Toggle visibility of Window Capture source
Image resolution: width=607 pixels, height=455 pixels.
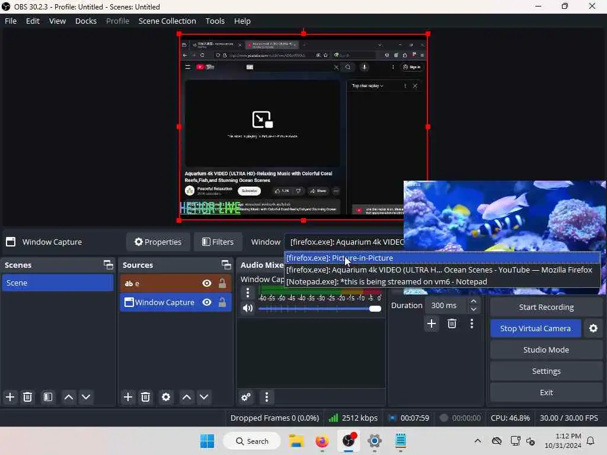click(x=207, y=302)
